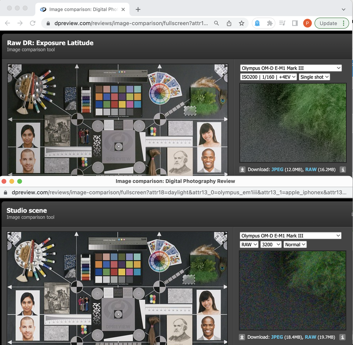Viewport: 353px width, 345px height.
Task: Open the Single shot mode dropdown
Action: tap(314, 77)
